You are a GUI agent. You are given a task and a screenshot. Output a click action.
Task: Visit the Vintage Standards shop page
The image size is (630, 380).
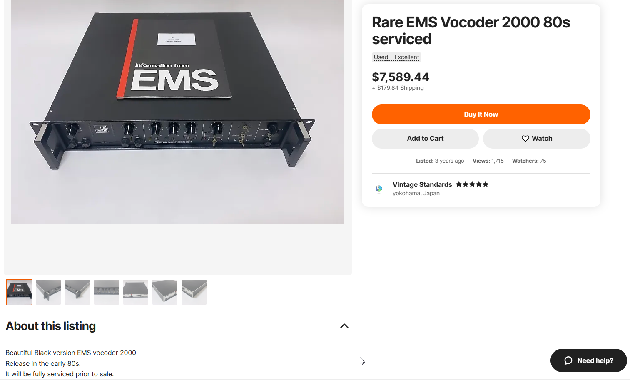coord(422,184)
